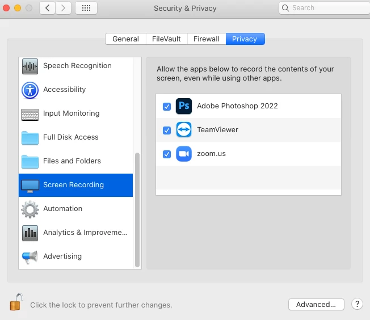This screenshot has height=320, width=370.
Task: Select the zoom.us name text
Action: [x=212, y=154]
